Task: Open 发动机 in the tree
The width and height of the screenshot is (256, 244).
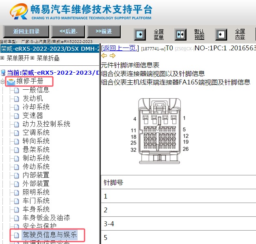Action: [33, 99]
